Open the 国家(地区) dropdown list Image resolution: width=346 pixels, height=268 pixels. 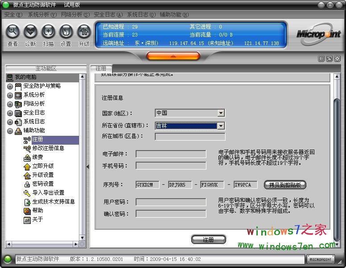point(221,114)
